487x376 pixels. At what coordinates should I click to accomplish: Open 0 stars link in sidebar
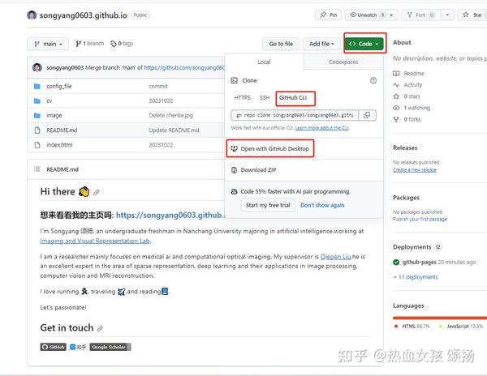tap(407, 96)
